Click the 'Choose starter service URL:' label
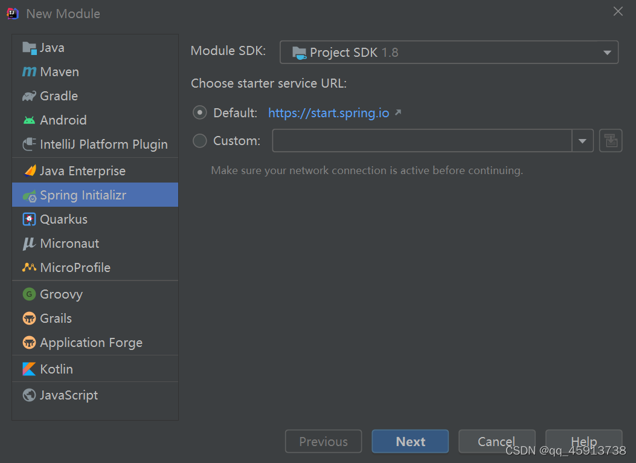This screenshot has width=636, height=463. pos(269,83)
